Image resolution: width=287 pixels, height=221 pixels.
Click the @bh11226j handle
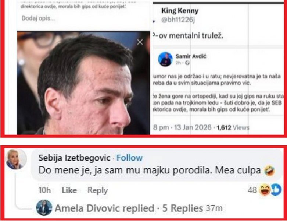coord(177,20)
